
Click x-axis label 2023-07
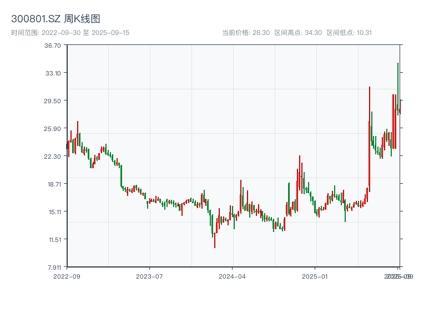tap(149, 276)
